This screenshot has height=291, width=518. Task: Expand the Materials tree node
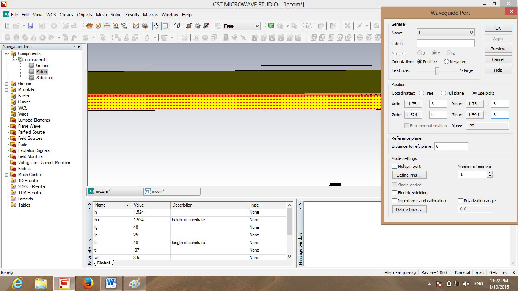point(6,90)
